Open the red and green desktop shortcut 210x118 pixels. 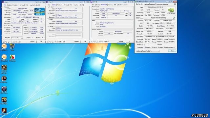[x=12, y=57]
